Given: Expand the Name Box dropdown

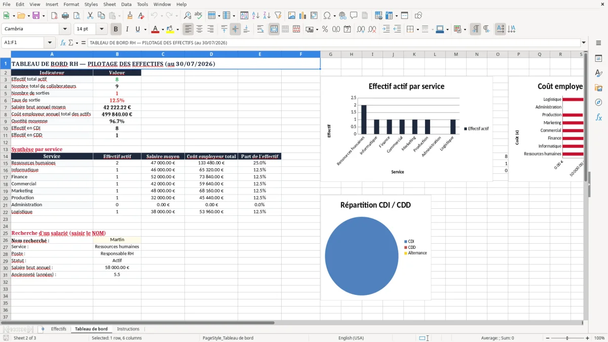Looking at the screenshot, I should tap(50, 43).
